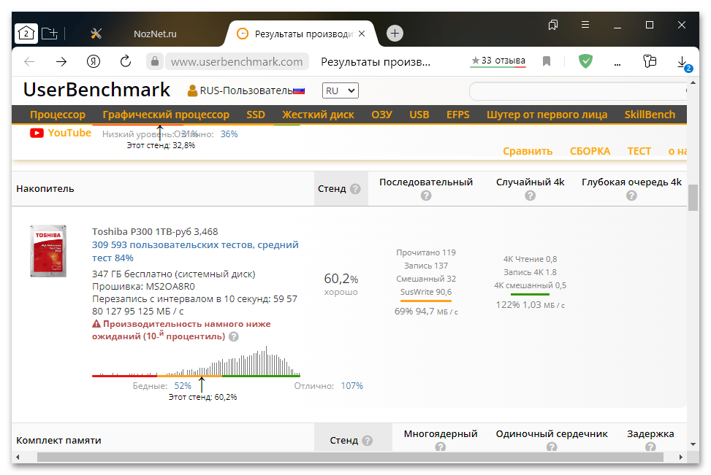
Task: Go back to the previous page
Action: click(x=29, y=61)
